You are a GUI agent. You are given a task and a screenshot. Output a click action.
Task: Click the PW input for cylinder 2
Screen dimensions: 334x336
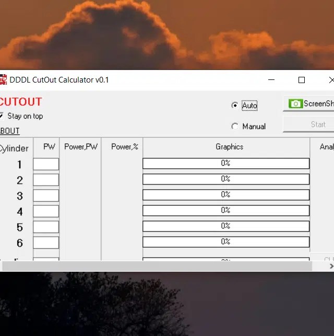click(x=46, y=180)
